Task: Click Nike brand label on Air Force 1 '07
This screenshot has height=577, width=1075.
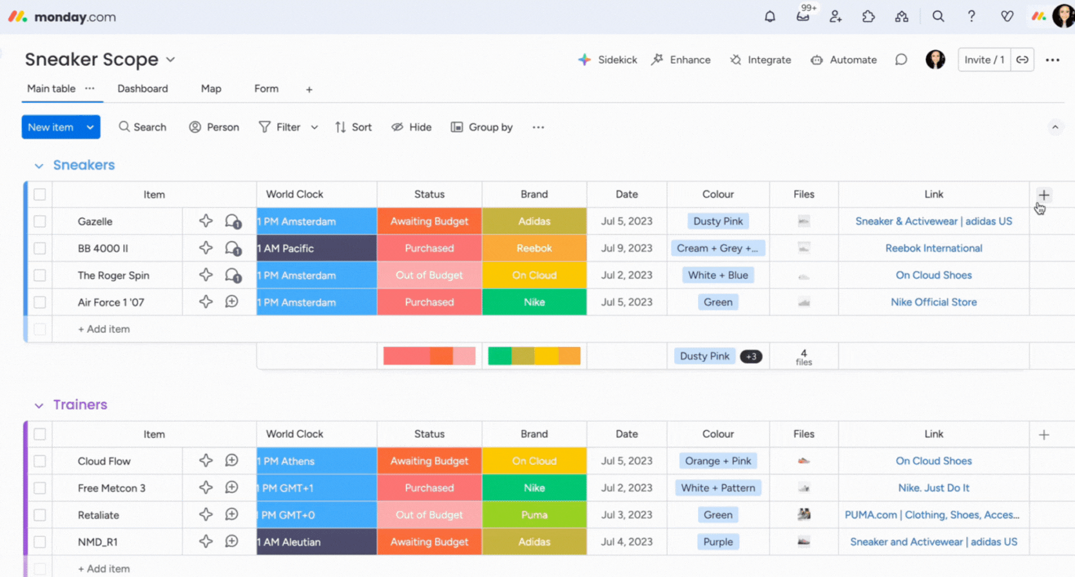Action: click(x=534, y=302)
